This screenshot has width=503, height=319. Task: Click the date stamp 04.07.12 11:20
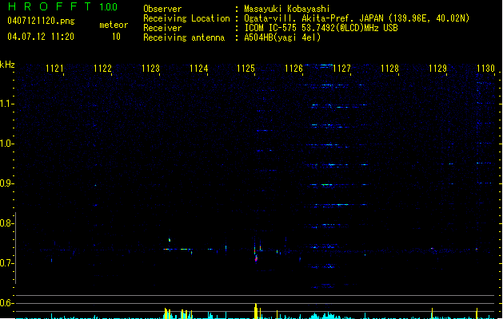coord(41,37)
